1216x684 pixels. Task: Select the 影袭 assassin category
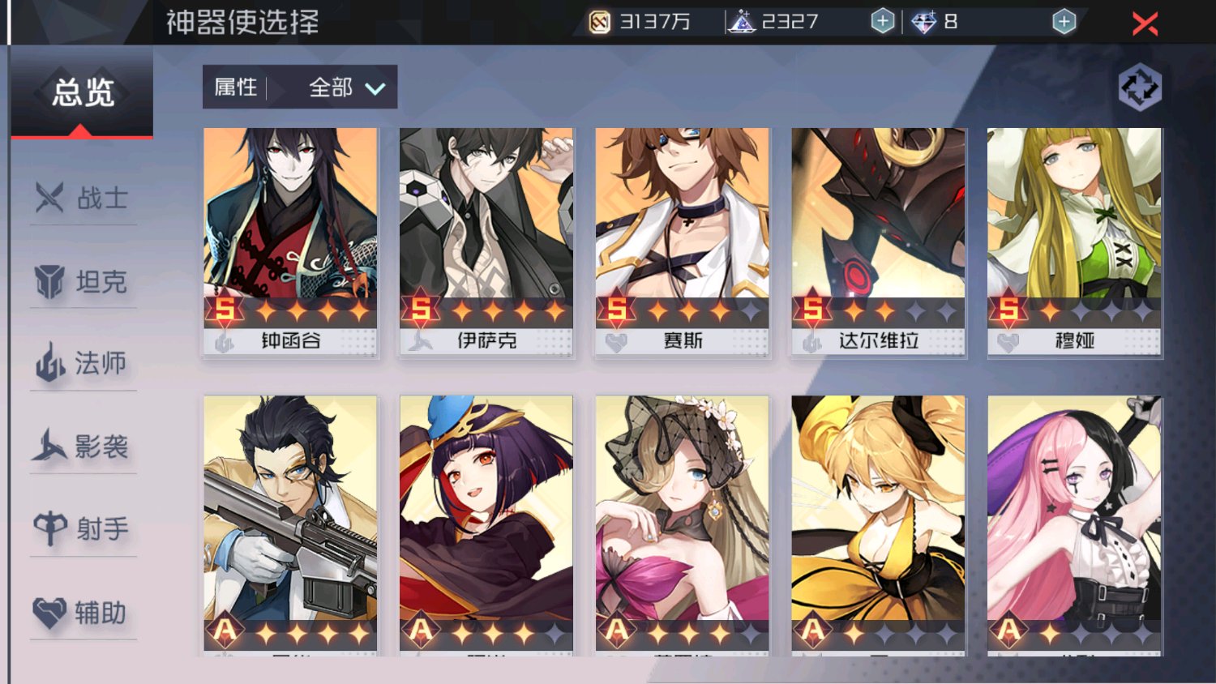point(83,446)
